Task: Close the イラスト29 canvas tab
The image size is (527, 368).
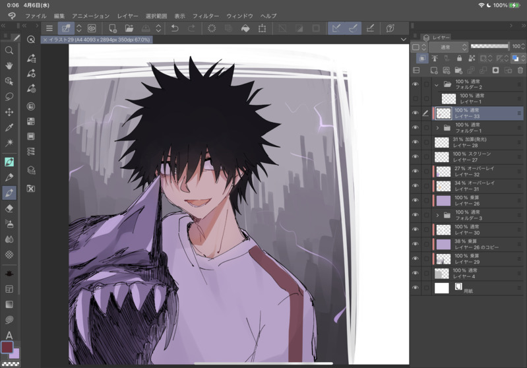Action: click(45, 40)
